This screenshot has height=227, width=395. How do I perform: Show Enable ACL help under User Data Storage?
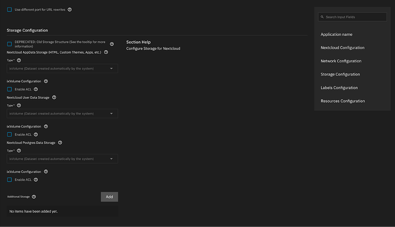pos(35,134)
